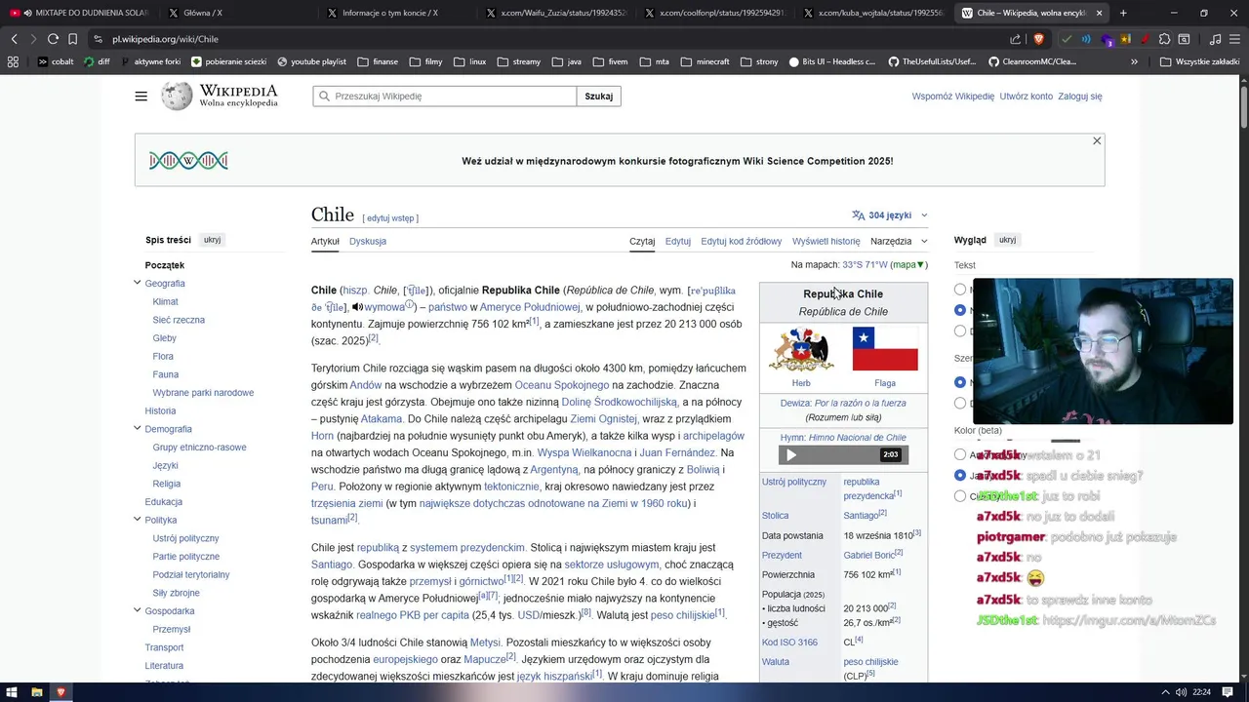Open the Narzędzia tools dropdown

(899, 241)
